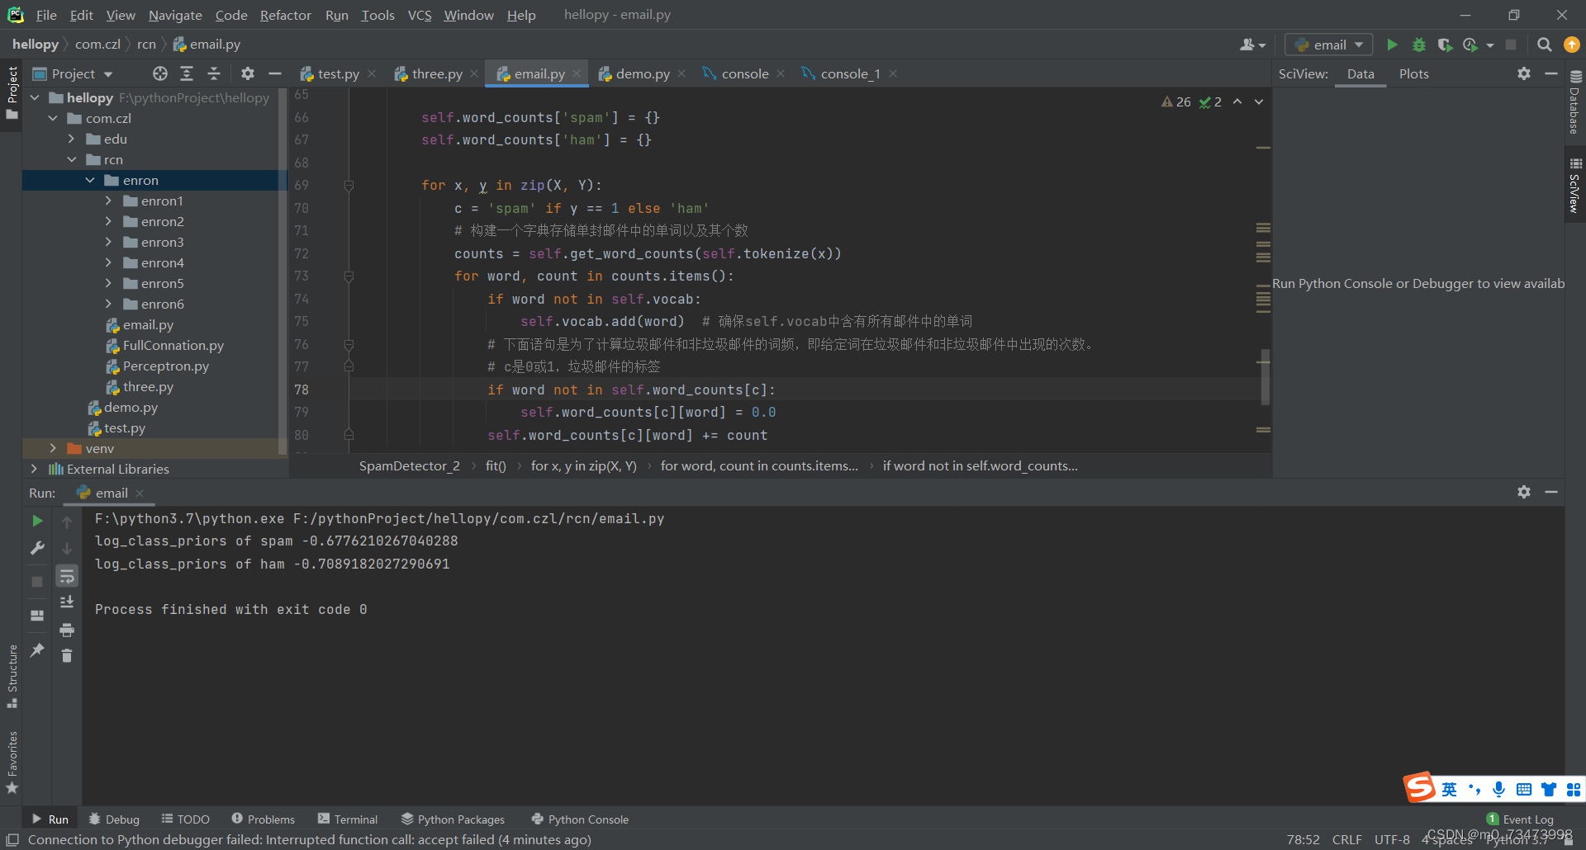The height and width of the screenshot is (850, 1586).
Task: Clear output with the trash icon
Action: click(x=67, y=656)
